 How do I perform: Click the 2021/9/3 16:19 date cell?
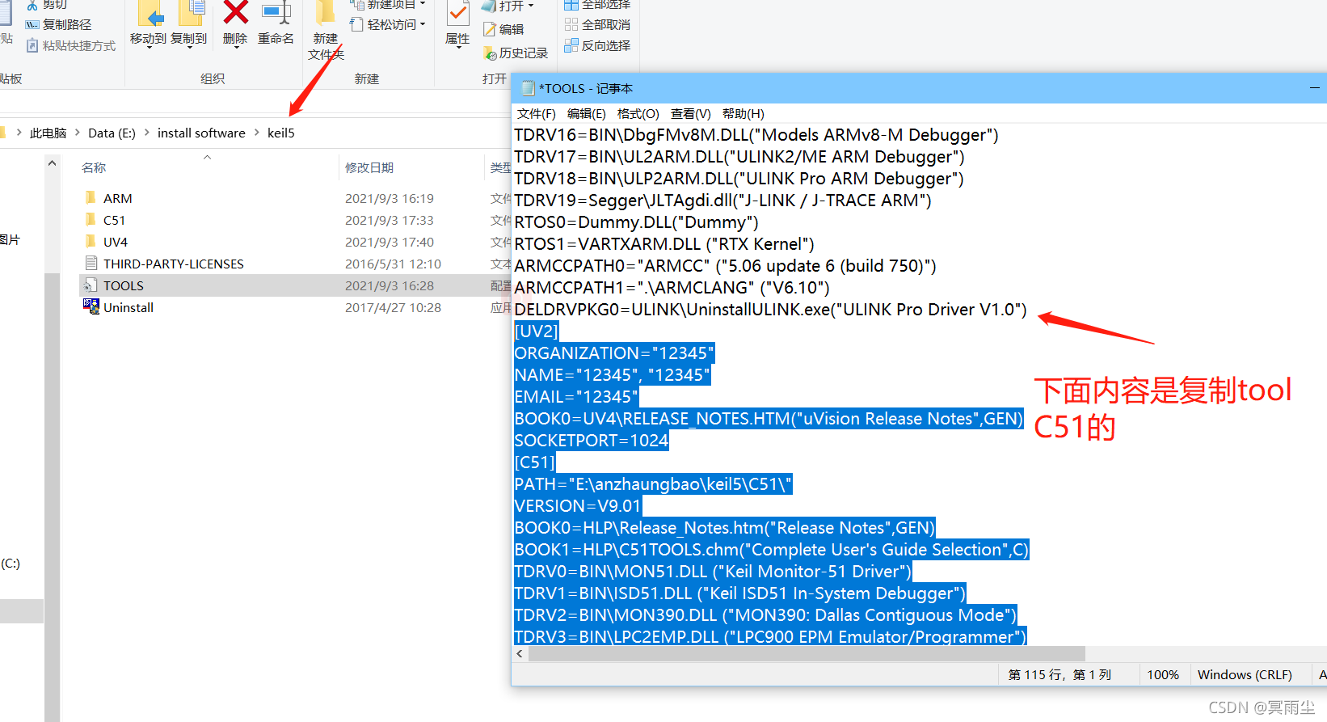coord(390,199)
